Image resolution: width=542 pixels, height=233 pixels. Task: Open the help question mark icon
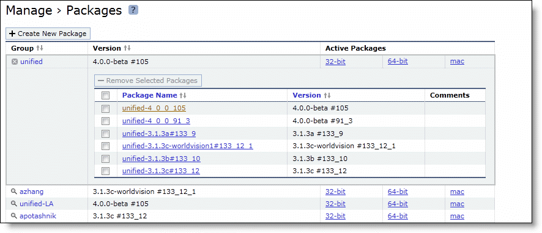tap(133, 10)
